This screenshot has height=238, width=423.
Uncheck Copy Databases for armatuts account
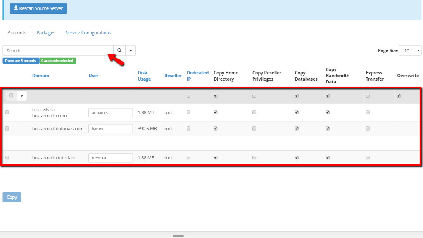pyautogui.click(x=297, y=112)
